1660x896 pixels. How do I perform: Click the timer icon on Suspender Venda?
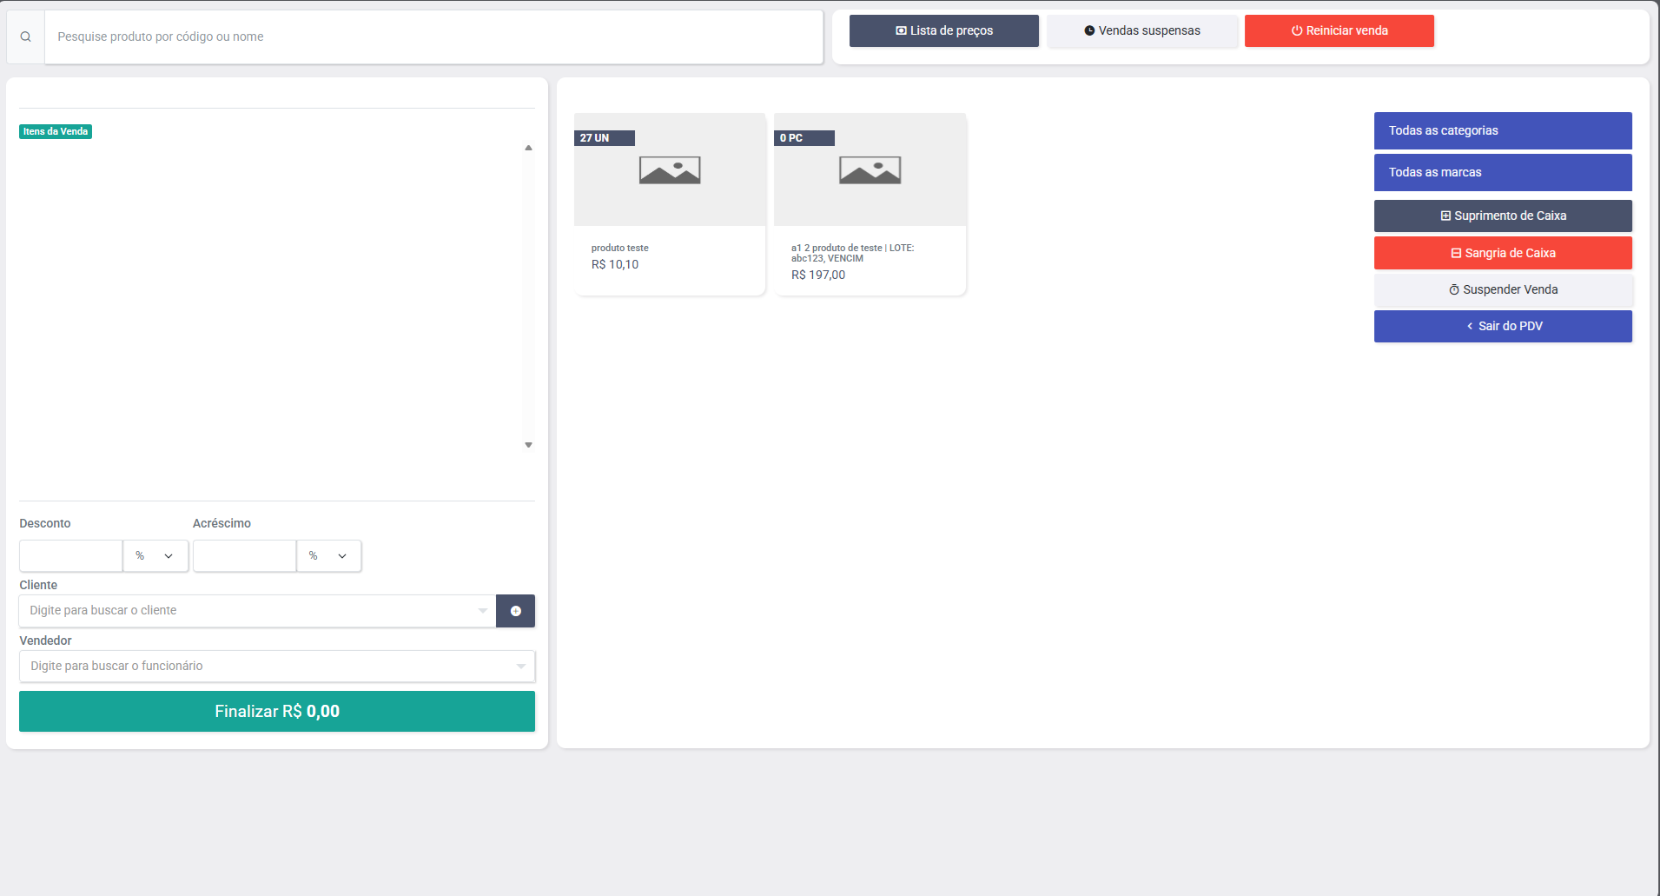[x=1454, y=289]
